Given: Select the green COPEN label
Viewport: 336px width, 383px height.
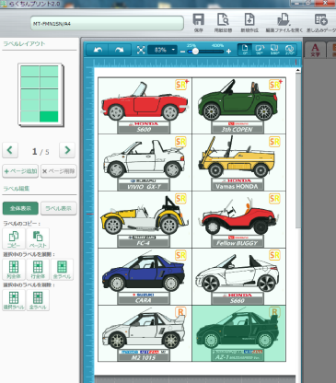Looking at the screenshot, I should point(238,106).
